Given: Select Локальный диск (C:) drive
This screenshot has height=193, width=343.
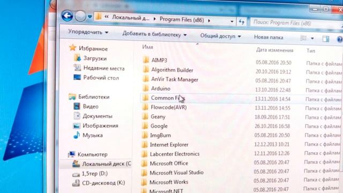Looking at the screenshot, I should click(x=107, y=164).
